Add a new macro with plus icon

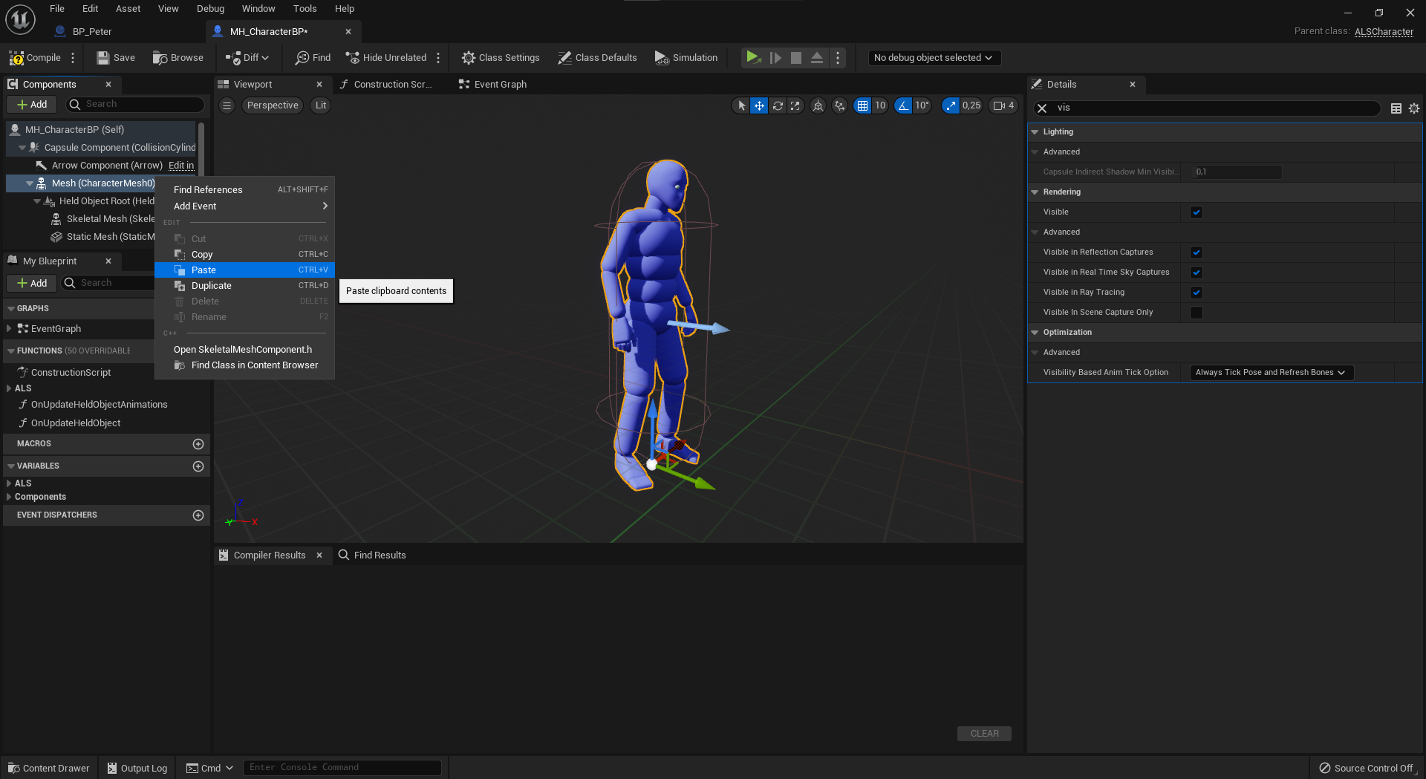click(x=198, y=444)
